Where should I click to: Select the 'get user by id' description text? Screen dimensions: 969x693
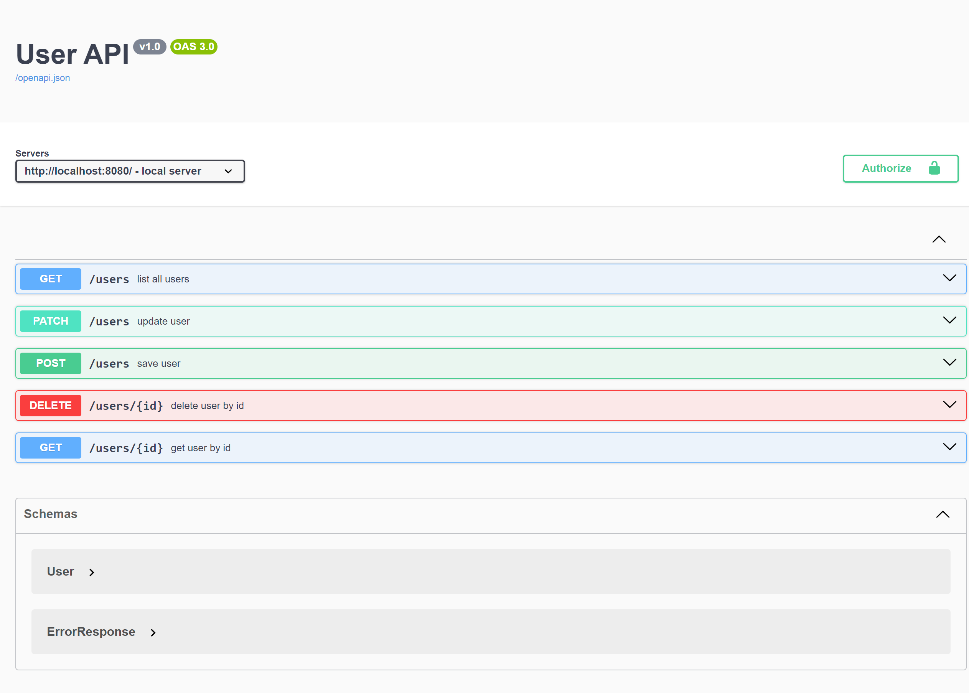pyautogui.click(x=201, y=448)
